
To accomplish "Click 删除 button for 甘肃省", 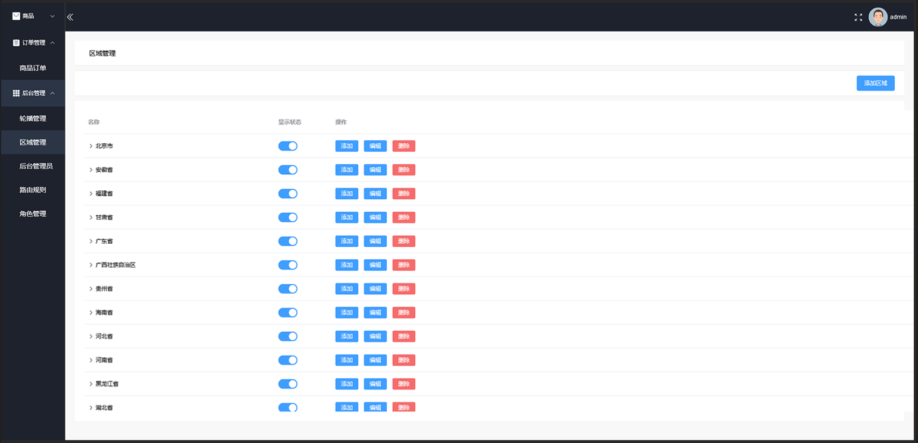I will point(404,217).
